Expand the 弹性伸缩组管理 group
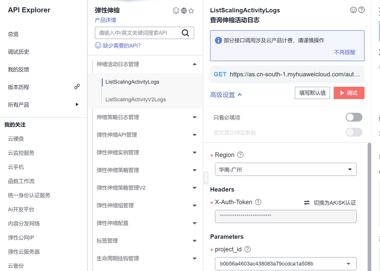This screenshot has width=380, height=271. click(195, 206)
